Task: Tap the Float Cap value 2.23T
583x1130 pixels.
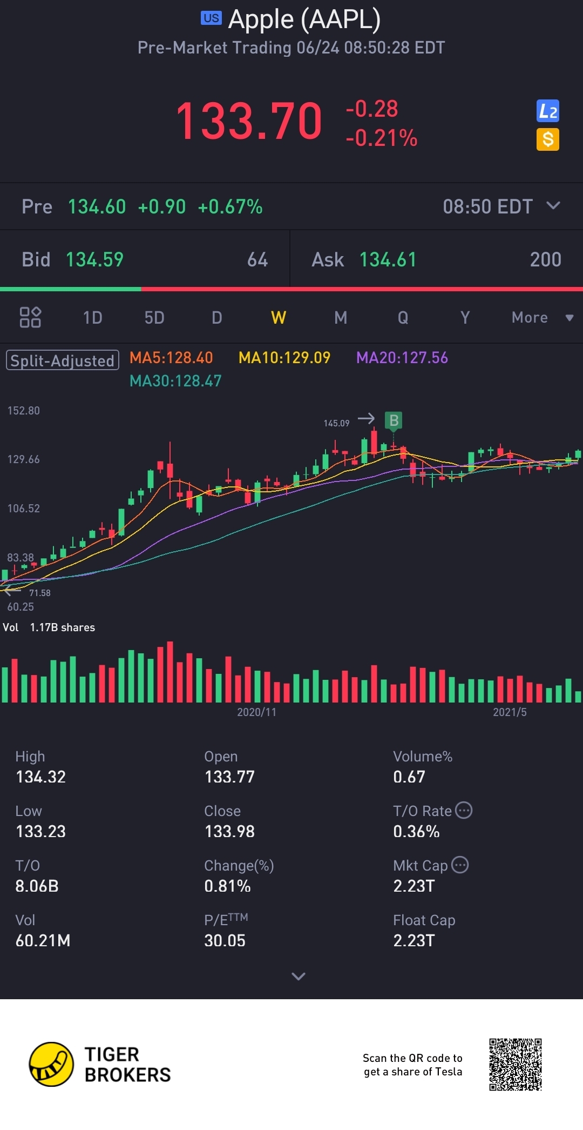Action: [x=413, y=940]
